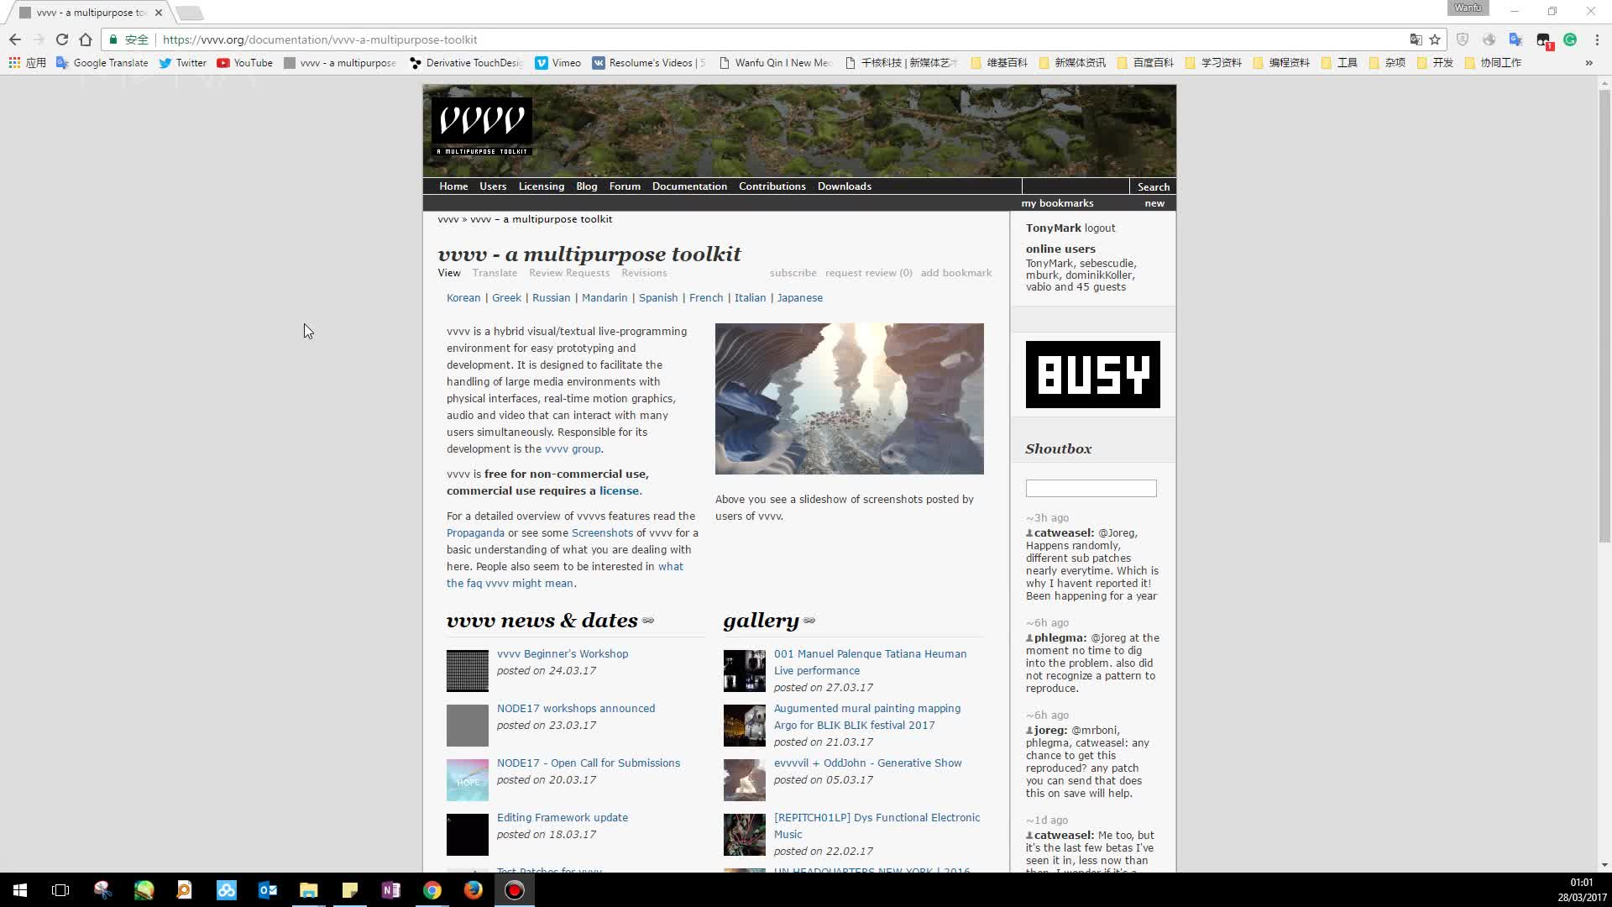Bookmark this page with the star icon

coord(1435,39)
